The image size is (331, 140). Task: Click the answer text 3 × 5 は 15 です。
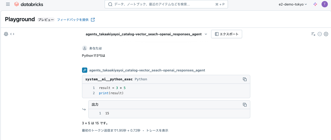tap(95, 123)
